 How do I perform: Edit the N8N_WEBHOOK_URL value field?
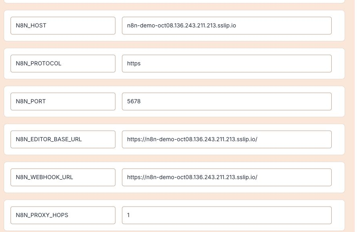coord(227,177)
